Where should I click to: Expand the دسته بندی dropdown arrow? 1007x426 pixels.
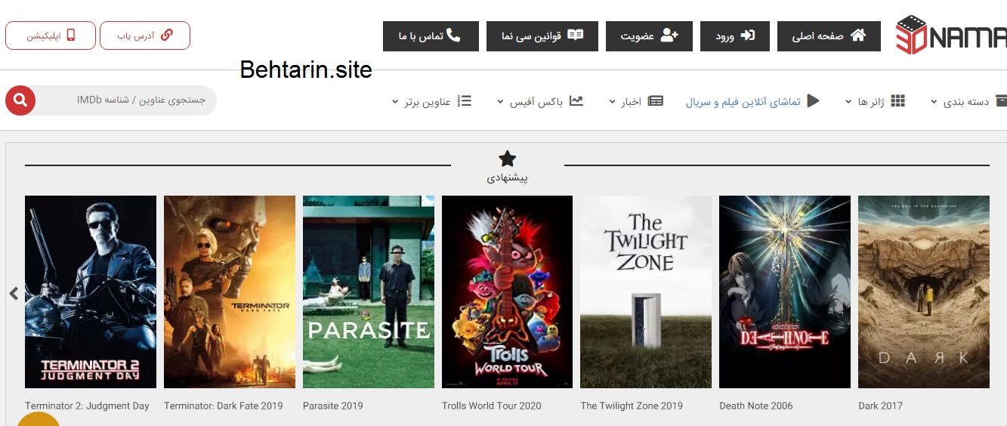click(934, 102)
